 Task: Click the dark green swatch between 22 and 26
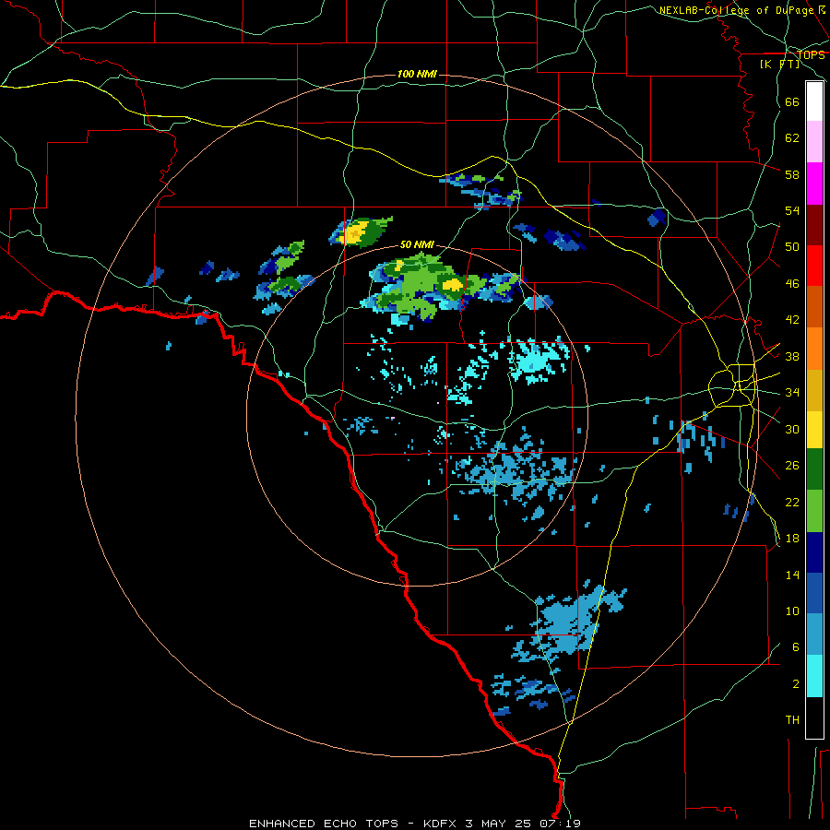tap(814, 469)
